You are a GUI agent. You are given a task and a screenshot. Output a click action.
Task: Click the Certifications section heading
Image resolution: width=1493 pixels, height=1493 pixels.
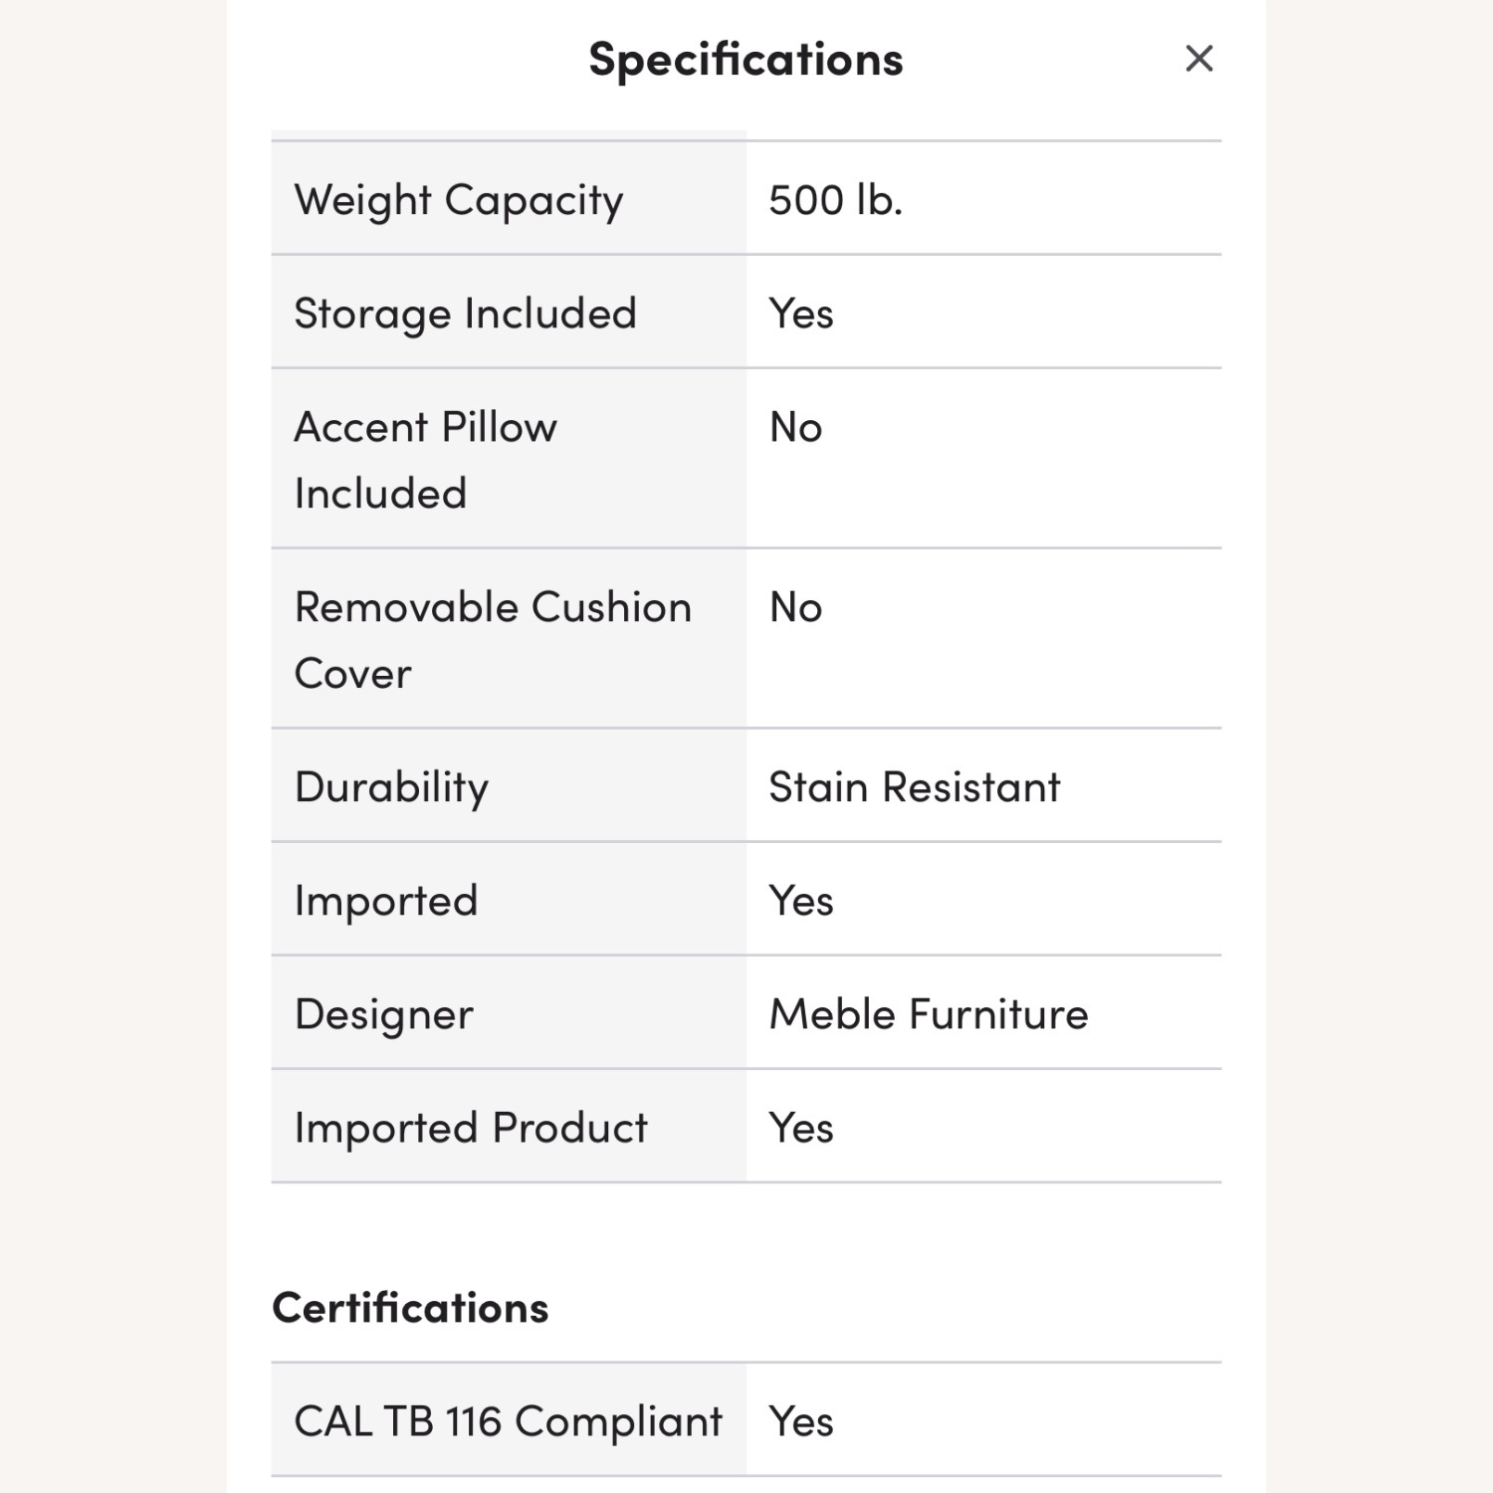click(x=410, y=1308)
